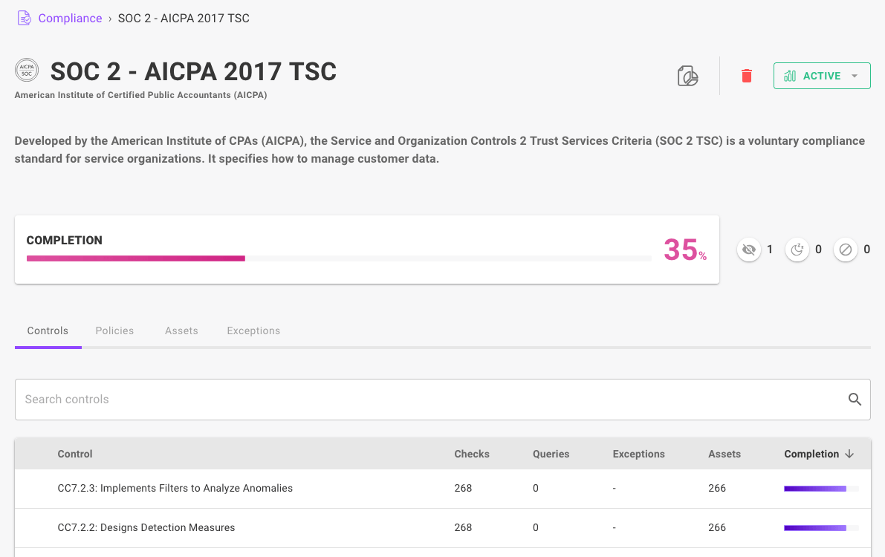Click the CC7.2.2 row completion bar
Image resolution: width=885 pixels, height=557 pixels.
[821, 528]
